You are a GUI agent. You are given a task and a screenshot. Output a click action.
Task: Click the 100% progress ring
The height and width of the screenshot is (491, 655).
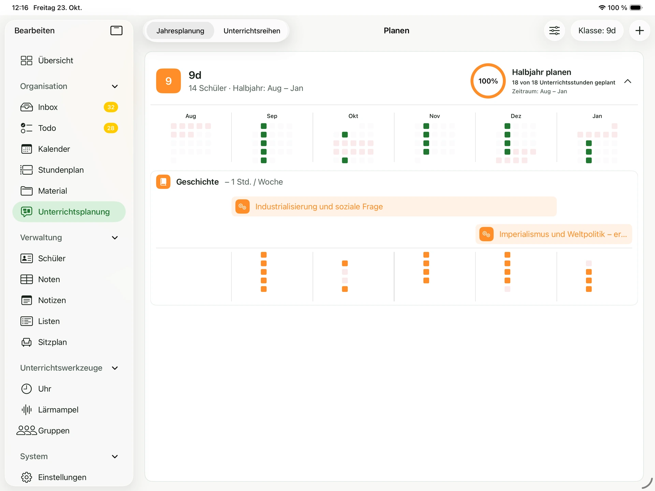click(488, 81)
